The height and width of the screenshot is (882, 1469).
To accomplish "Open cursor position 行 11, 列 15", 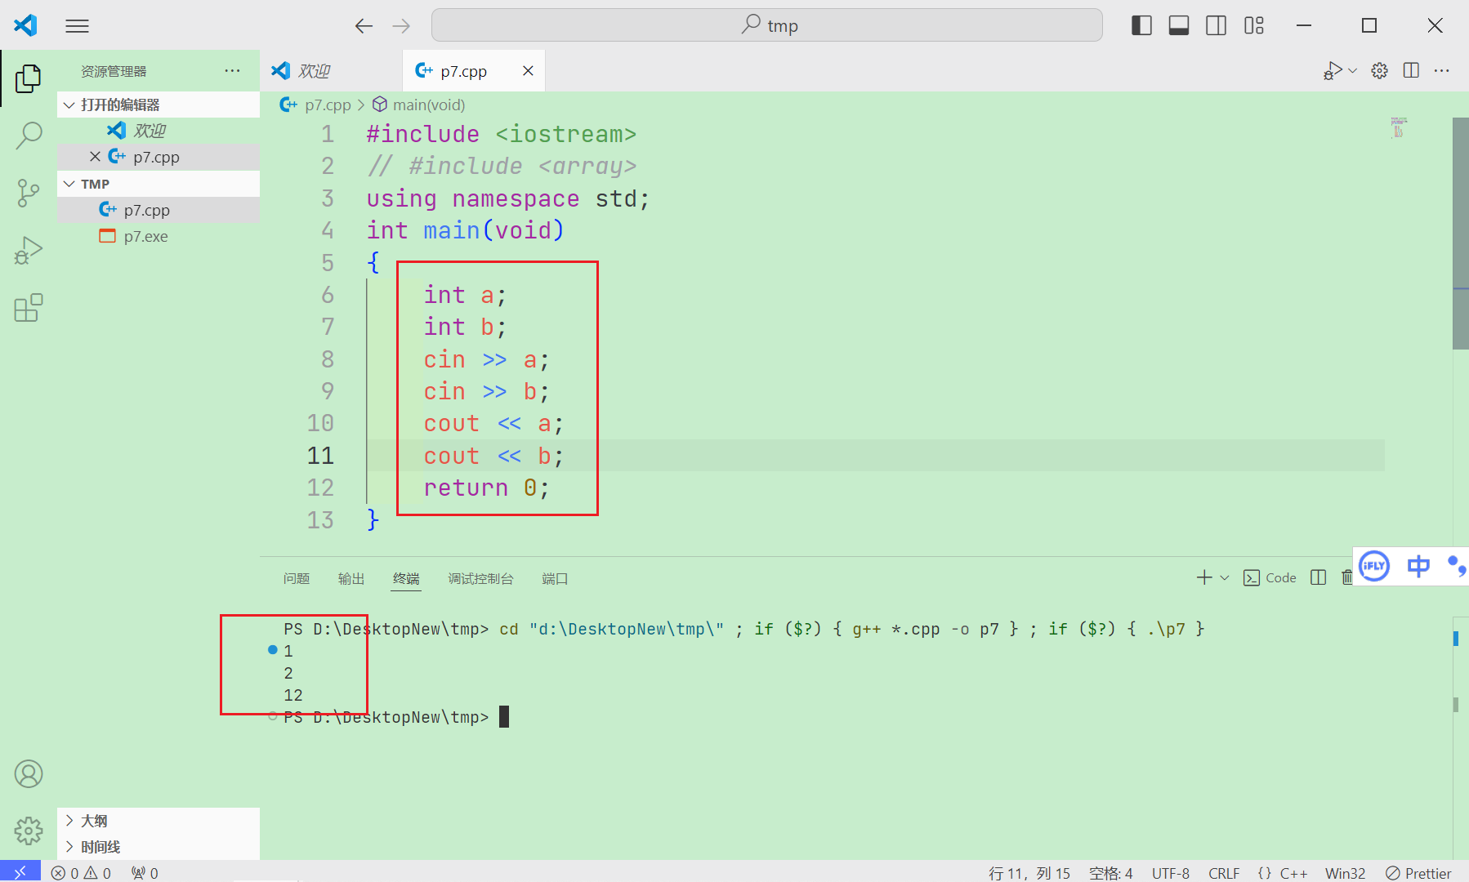I will tap(1029, 873).
